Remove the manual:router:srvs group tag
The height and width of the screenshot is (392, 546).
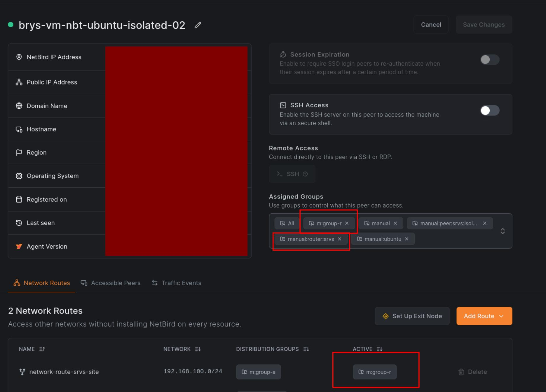click(x=339, y=239)
